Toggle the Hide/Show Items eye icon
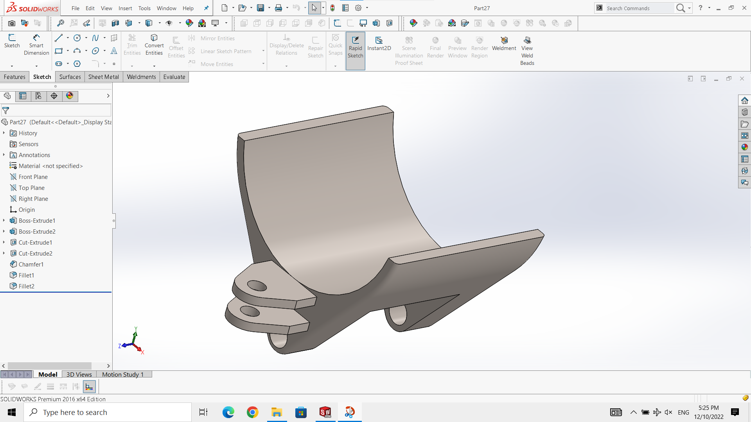The image size is (751, 422). click(x=169, y=23)
